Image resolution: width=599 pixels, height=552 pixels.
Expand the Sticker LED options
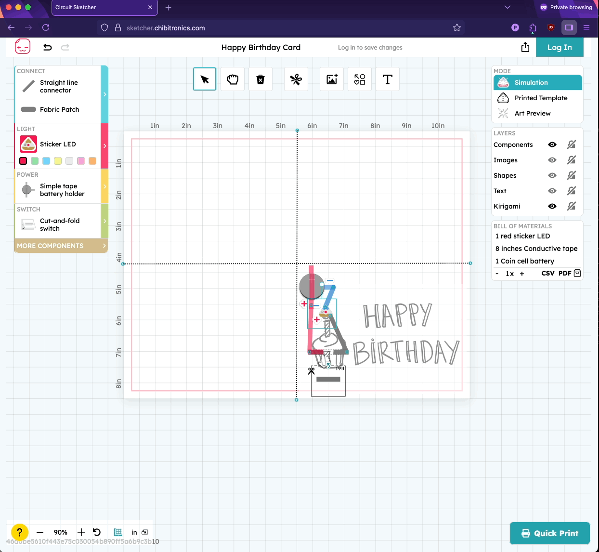point(104,145)
